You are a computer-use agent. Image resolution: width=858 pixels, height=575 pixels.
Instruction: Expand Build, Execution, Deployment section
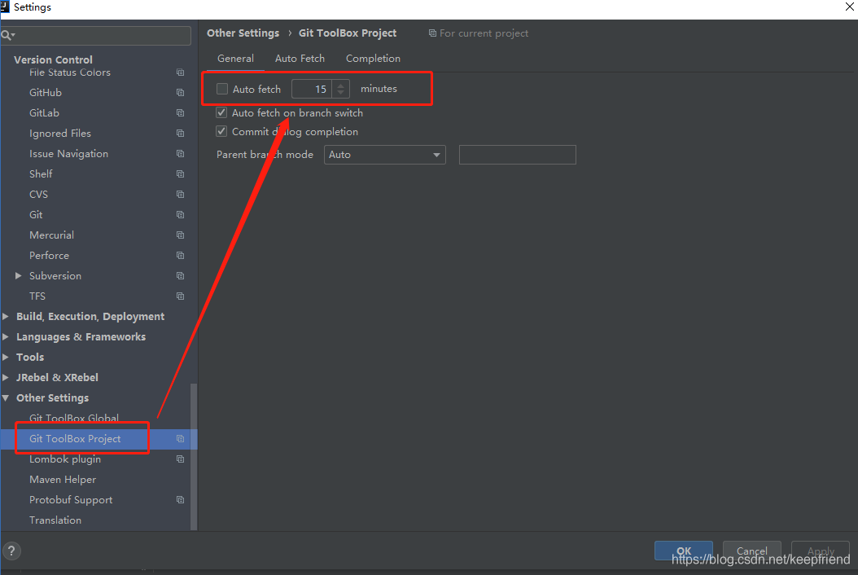[6, 317]
